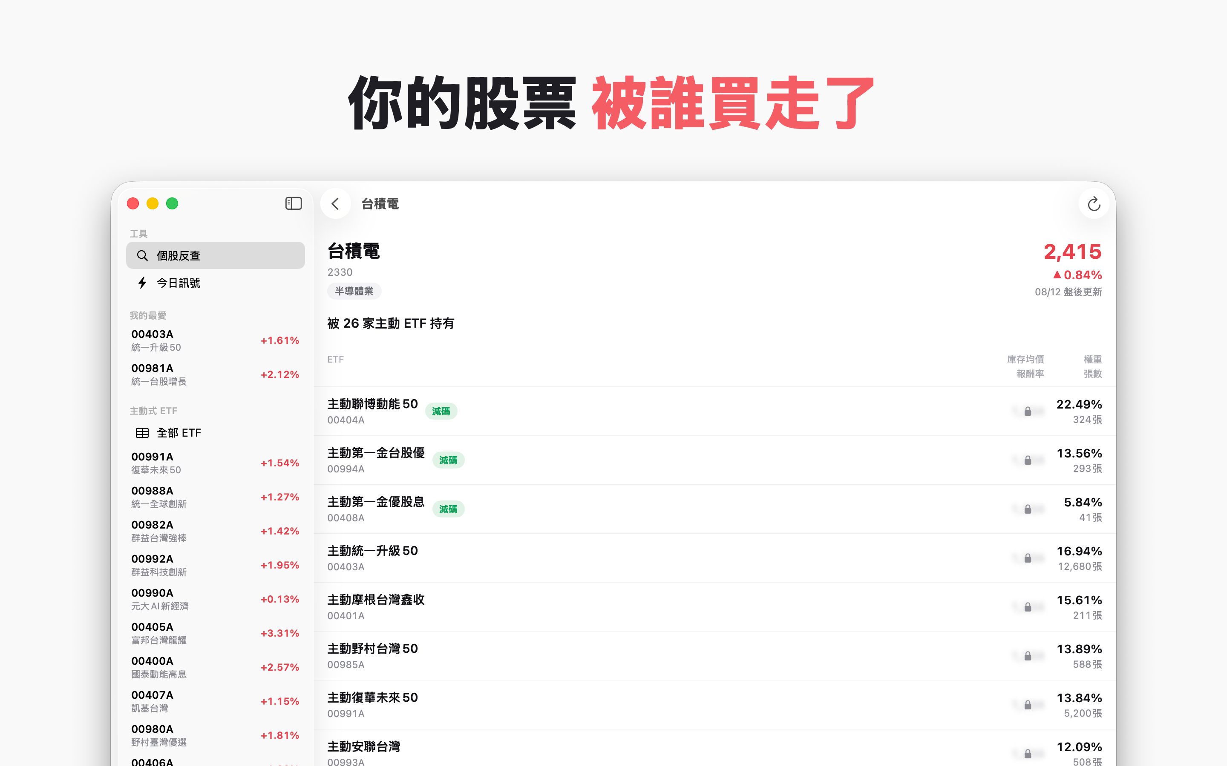Click the 12,680張 share count
This screenshot has height=766, width=1227.
(x=1080, y=566)
